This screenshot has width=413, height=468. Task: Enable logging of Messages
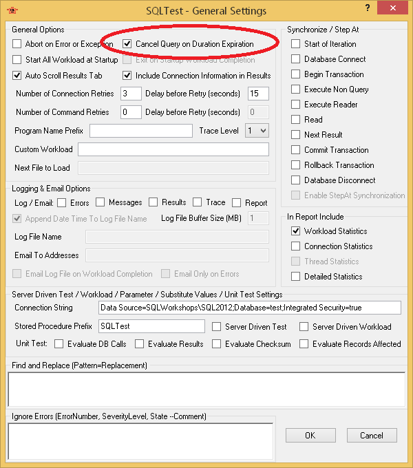[x=100, y=202]
